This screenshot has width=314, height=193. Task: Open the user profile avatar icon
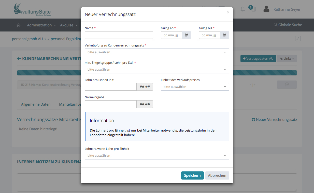point(266,9)
